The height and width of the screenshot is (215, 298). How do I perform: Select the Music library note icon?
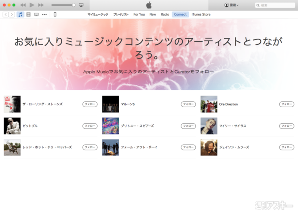(x=20, y=14)
